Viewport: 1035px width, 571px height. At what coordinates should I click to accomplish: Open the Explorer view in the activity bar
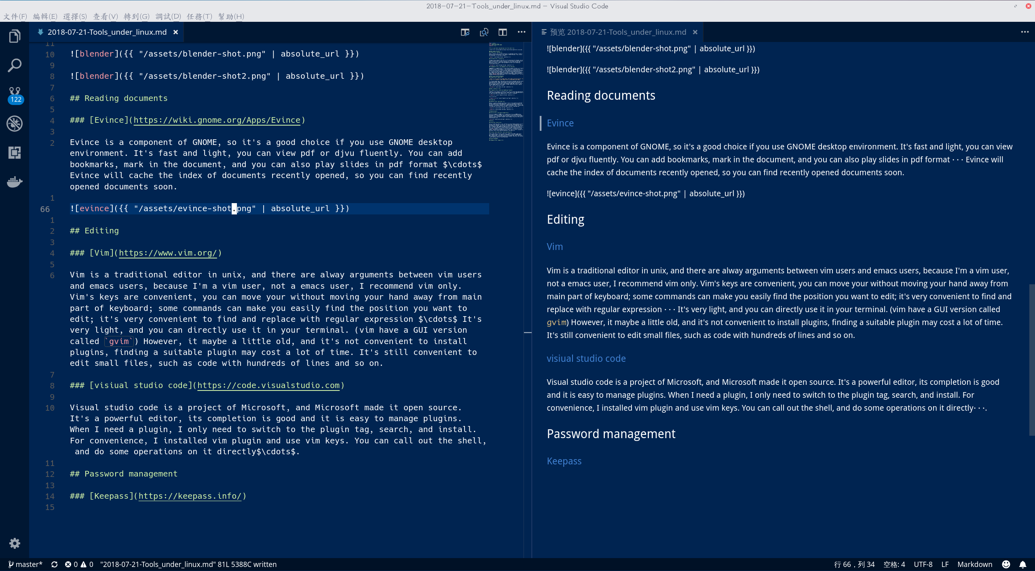(x=15, y=36)
